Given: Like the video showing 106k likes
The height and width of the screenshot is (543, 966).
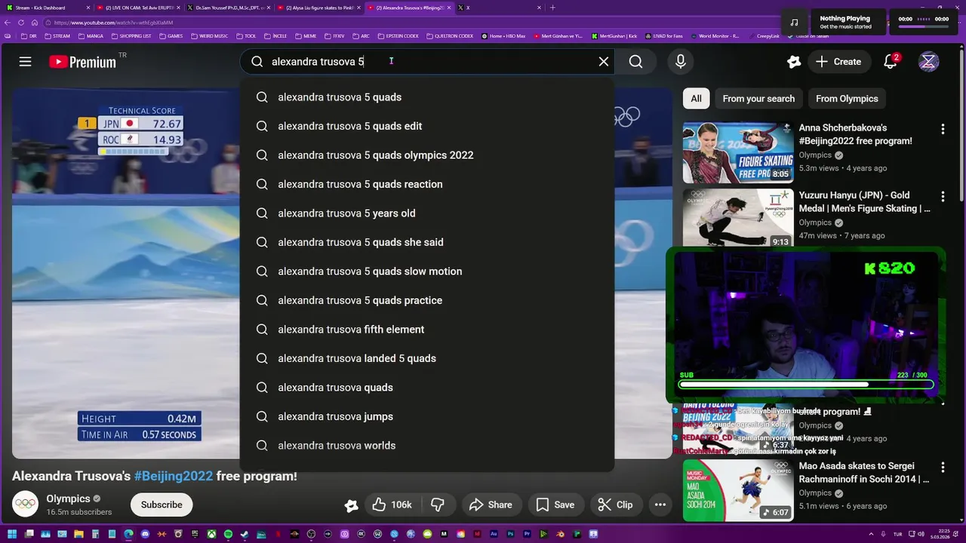Looking at the screenshot, I should point(392,505).
